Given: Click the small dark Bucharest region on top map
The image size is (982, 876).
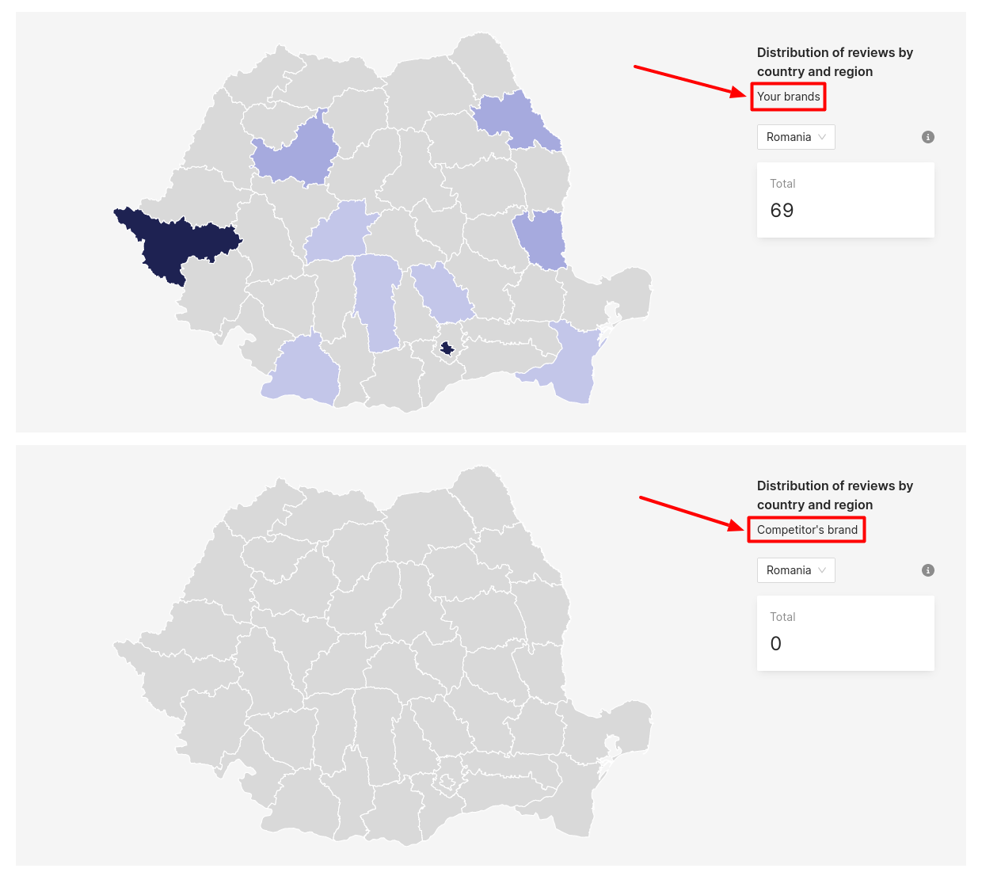Looking at the screenshot, I should tap(447, 348).
